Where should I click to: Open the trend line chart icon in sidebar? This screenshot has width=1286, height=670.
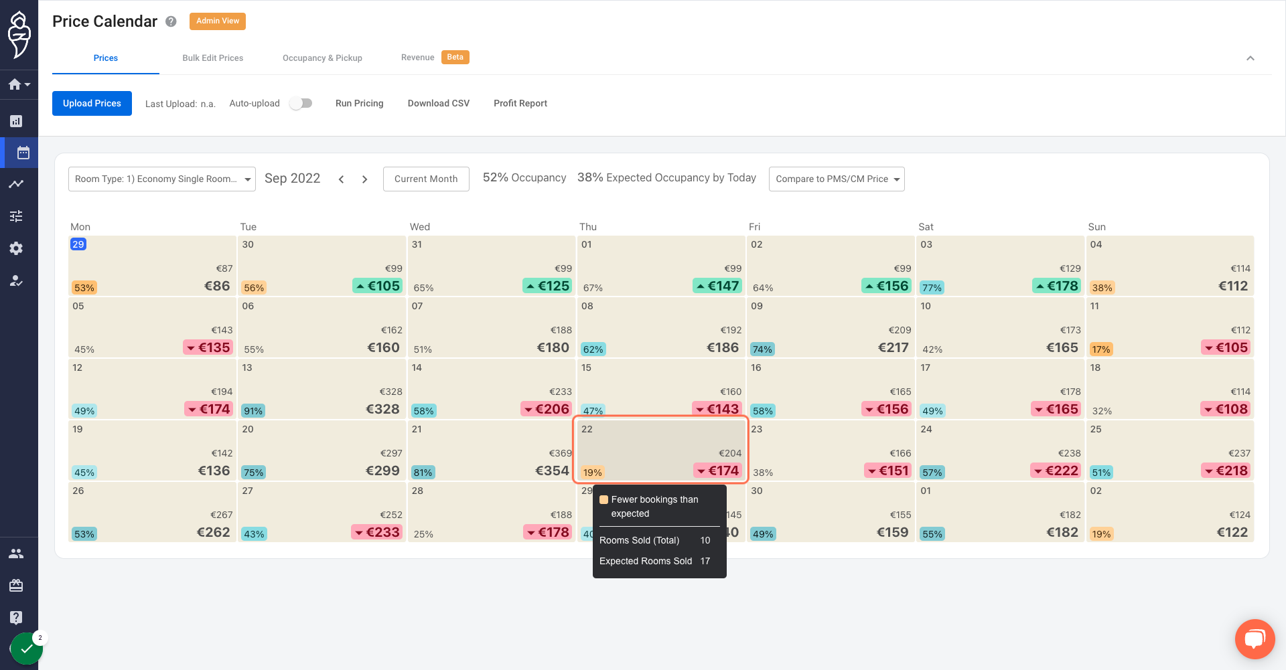16,184
